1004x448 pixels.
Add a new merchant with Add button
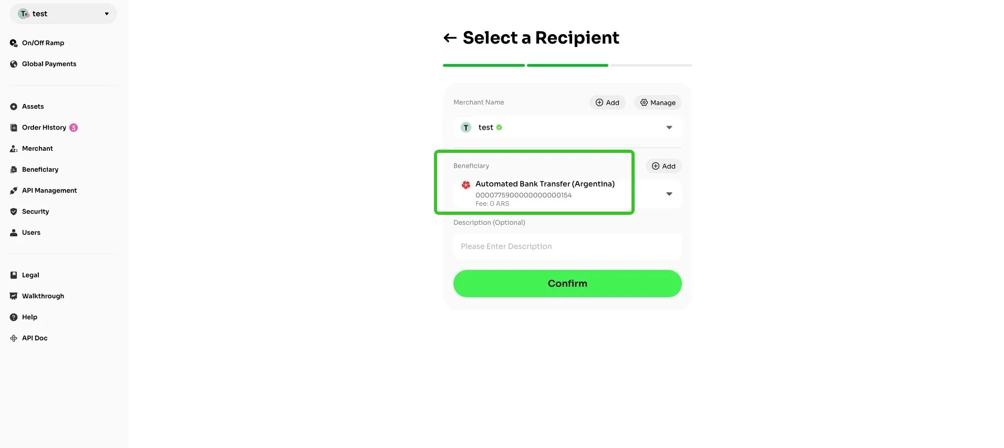607,102
